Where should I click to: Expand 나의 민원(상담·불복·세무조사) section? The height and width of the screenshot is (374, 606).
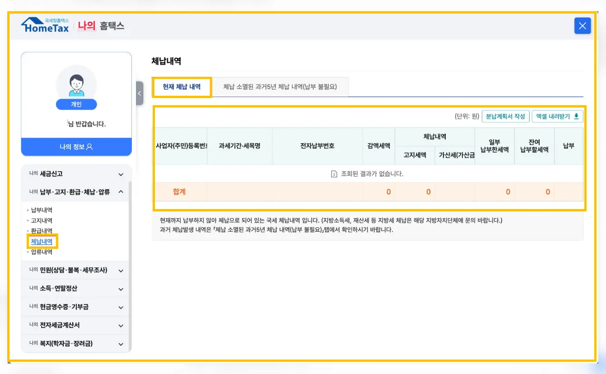[x=76, y=271]
